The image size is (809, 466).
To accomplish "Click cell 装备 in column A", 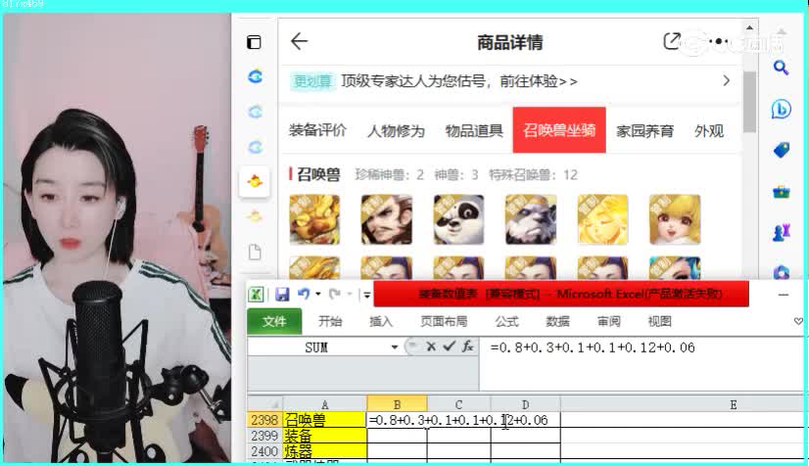I will click(324, 436).
